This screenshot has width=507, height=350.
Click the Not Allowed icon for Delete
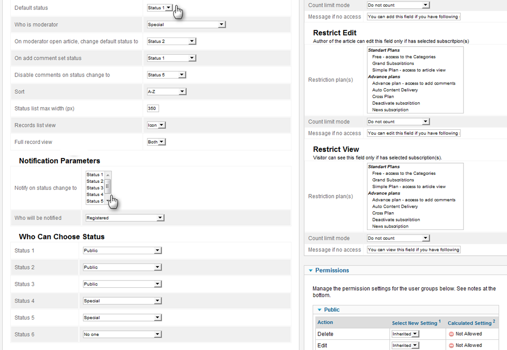pyautogui.click(x=451, y=334)
